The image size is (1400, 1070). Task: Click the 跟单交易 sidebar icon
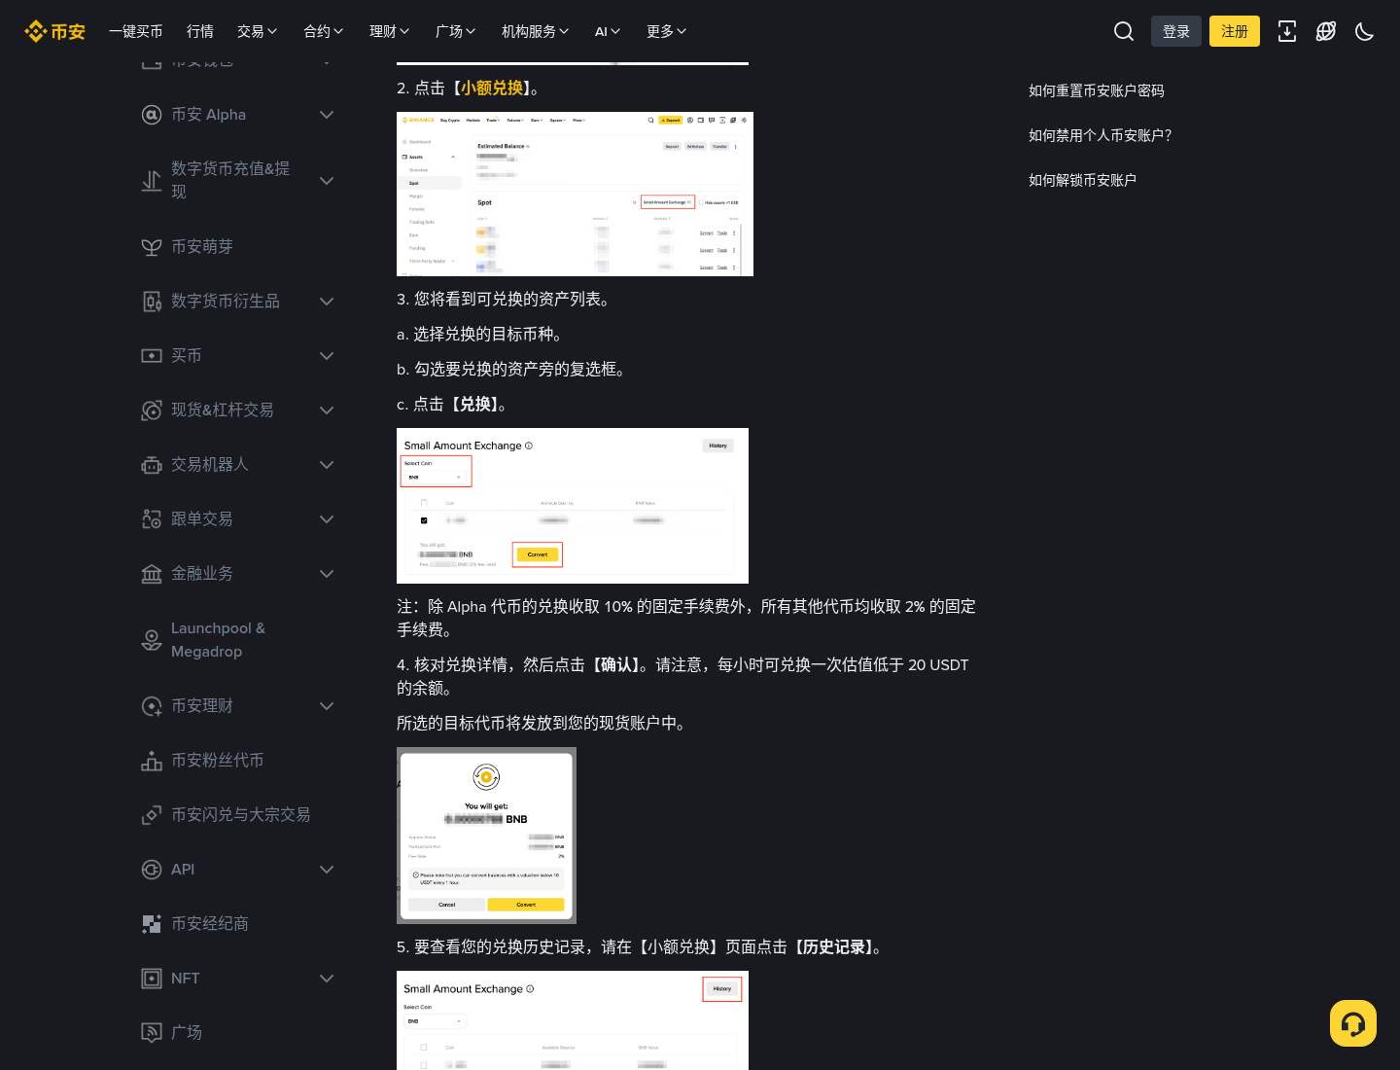click(152, 519)
